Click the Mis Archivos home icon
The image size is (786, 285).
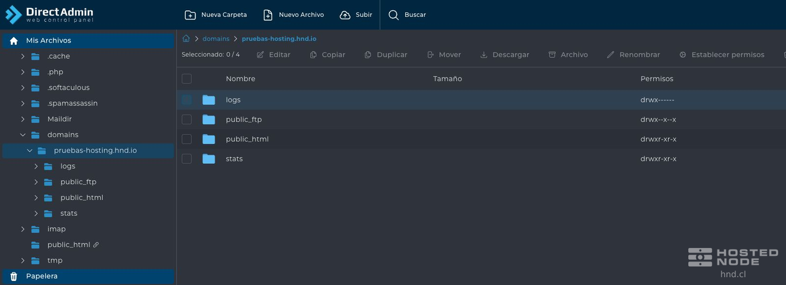pos(14,41)
